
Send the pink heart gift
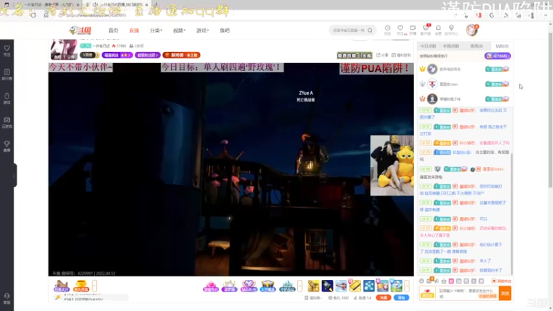(x=211, y=286)
